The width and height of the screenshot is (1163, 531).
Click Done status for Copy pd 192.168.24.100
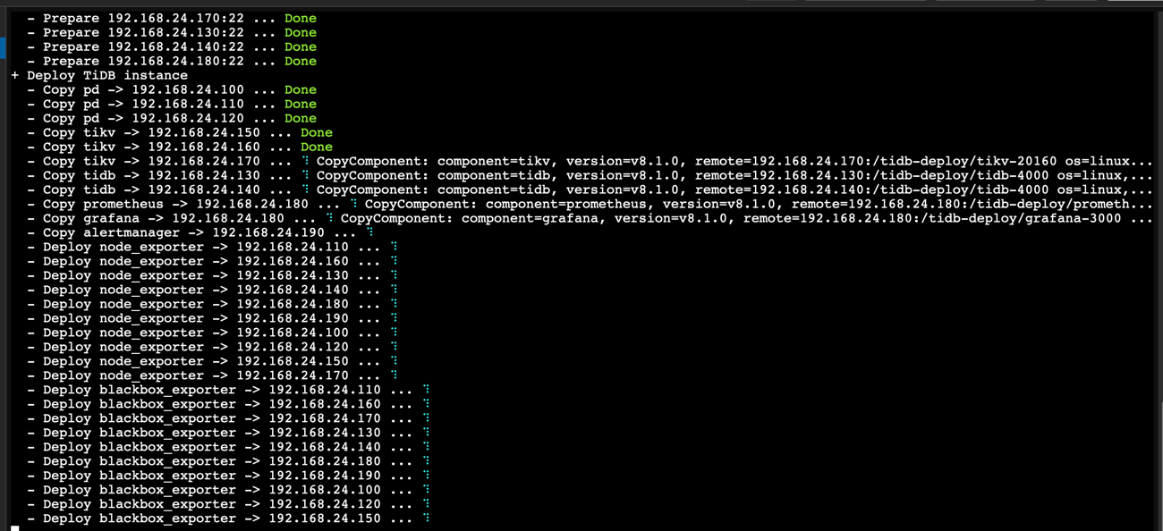coord(300,89)
